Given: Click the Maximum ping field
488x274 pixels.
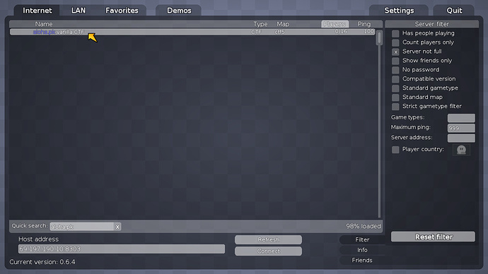Looking at the screenshot, I should pos(461,128).
